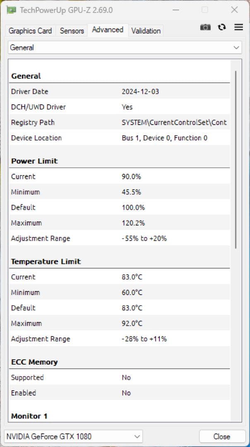This screenshot has width=250, height=447.
Task: Select the DCH/UWD Driver value Yes
Action: 127,107
